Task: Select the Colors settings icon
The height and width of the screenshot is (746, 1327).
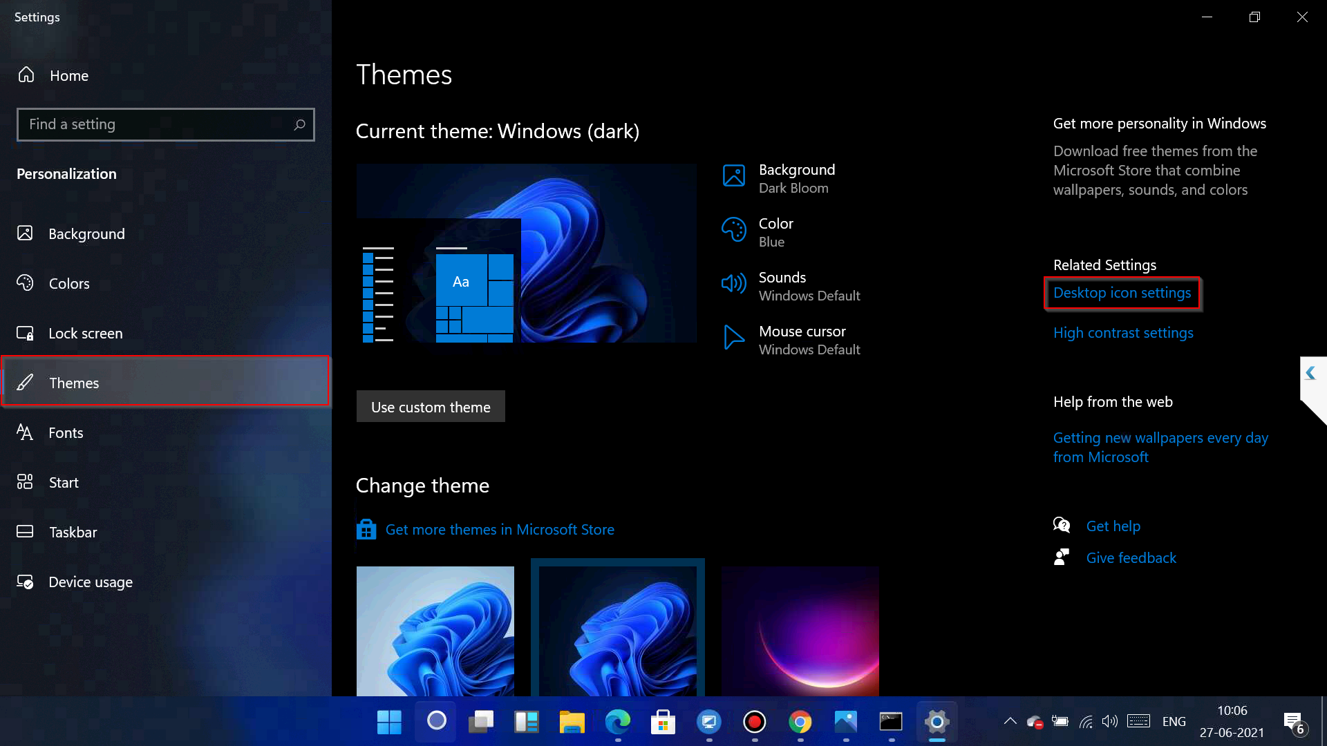Action: [26, 283]
